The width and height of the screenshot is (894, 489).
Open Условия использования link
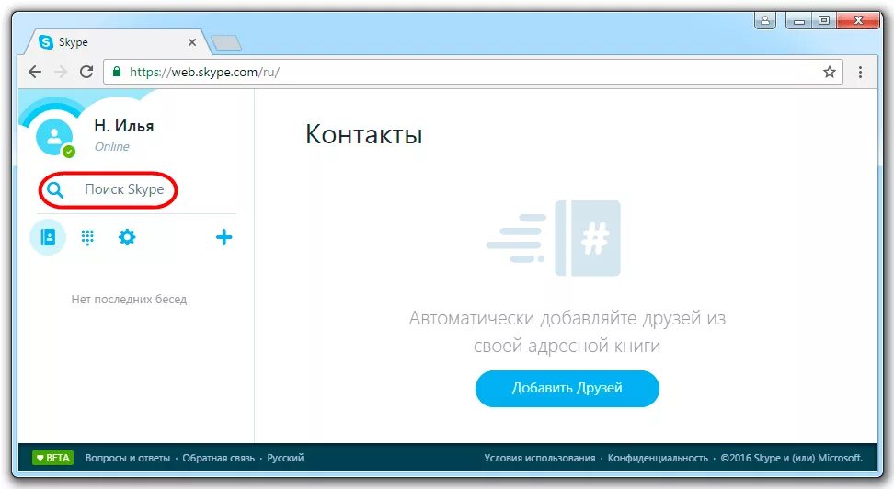pos(539,458)
